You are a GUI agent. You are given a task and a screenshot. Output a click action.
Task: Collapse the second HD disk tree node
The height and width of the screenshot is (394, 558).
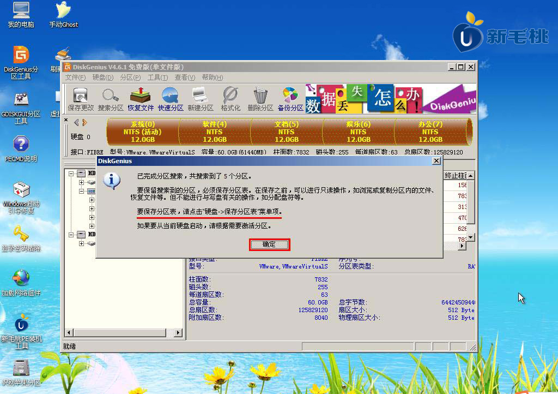(x=71, y=235)
